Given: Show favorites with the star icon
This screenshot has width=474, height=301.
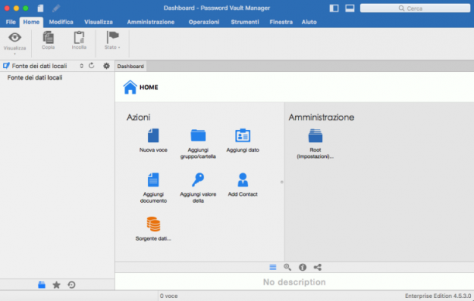Looking at the screenshot, I should 57,285.
